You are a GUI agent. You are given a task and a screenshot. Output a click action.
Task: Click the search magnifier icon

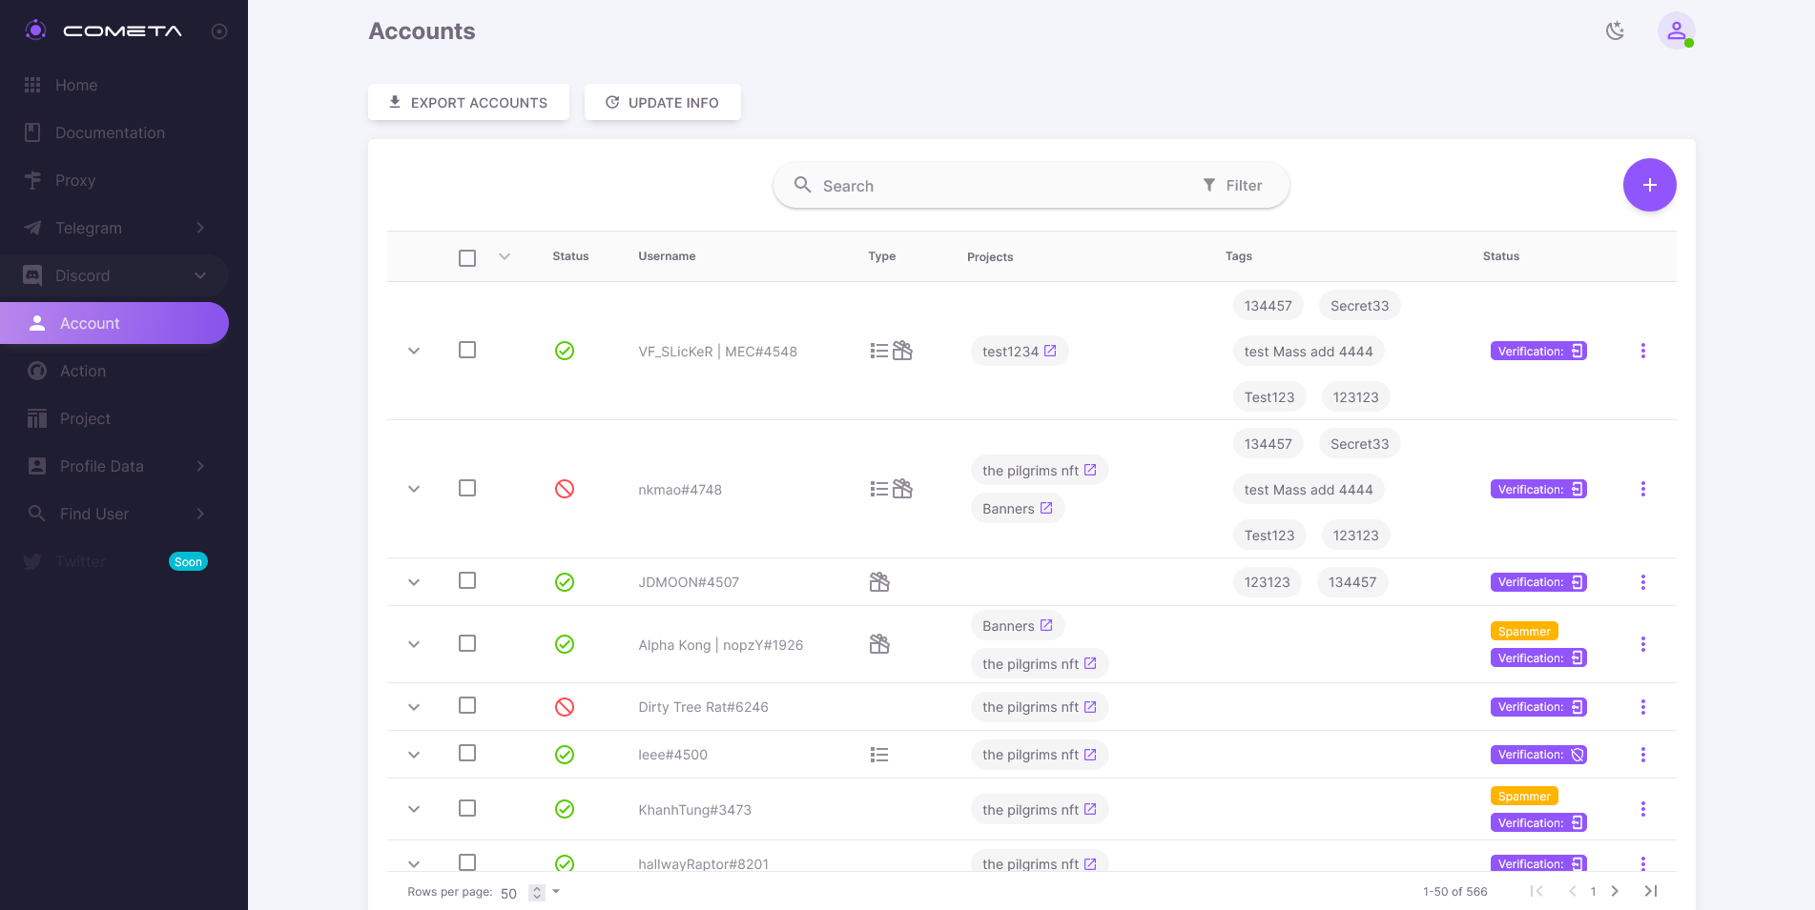(x=803, y=185)
